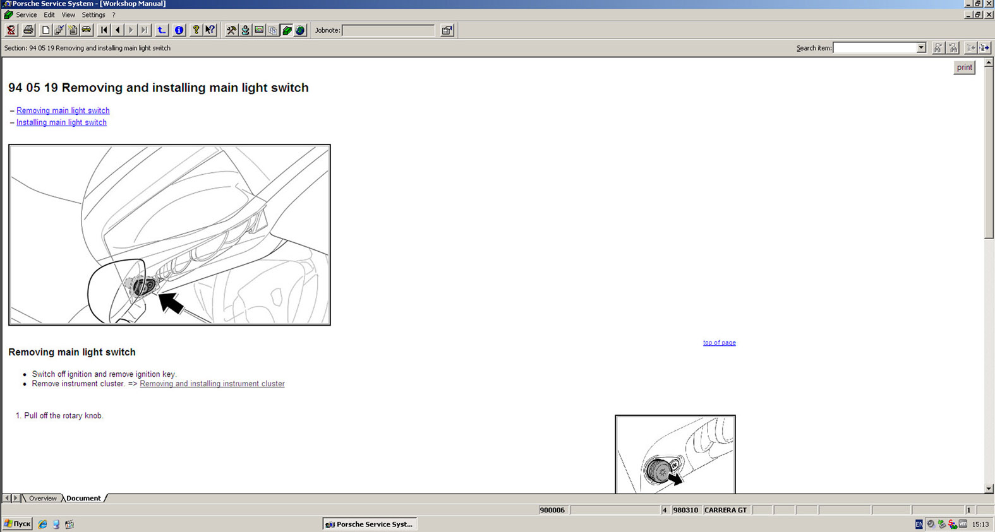Click the green book workshop manual icon
The image size is (995, 532).
(287, 30)
